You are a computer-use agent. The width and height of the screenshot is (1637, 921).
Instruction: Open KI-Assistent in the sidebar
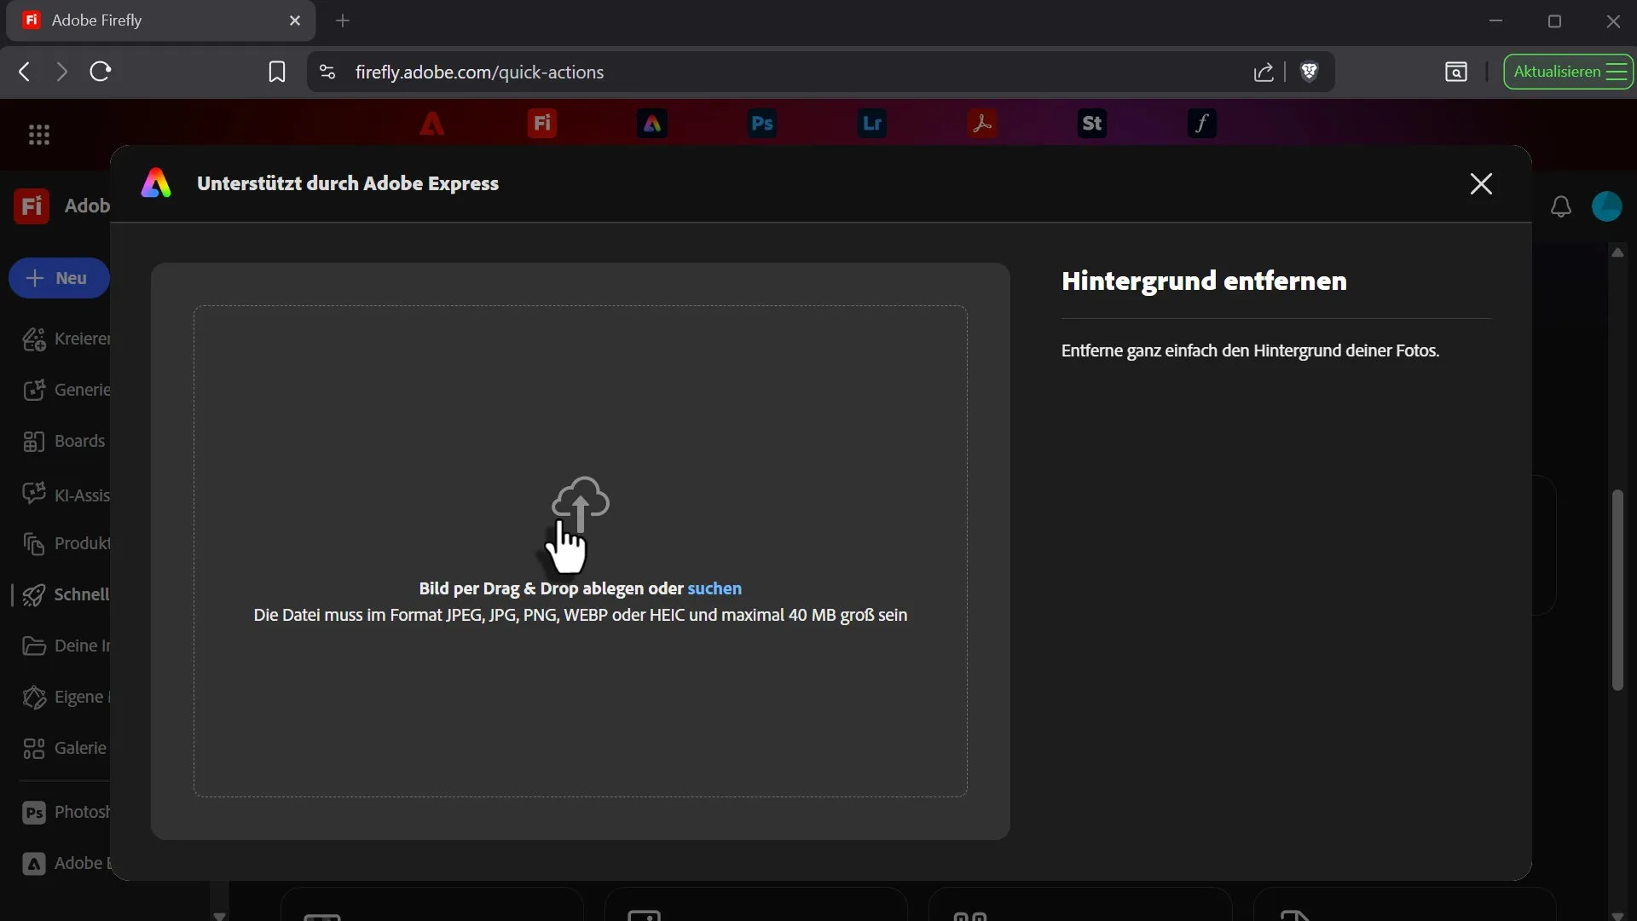(x=67, y=495)
